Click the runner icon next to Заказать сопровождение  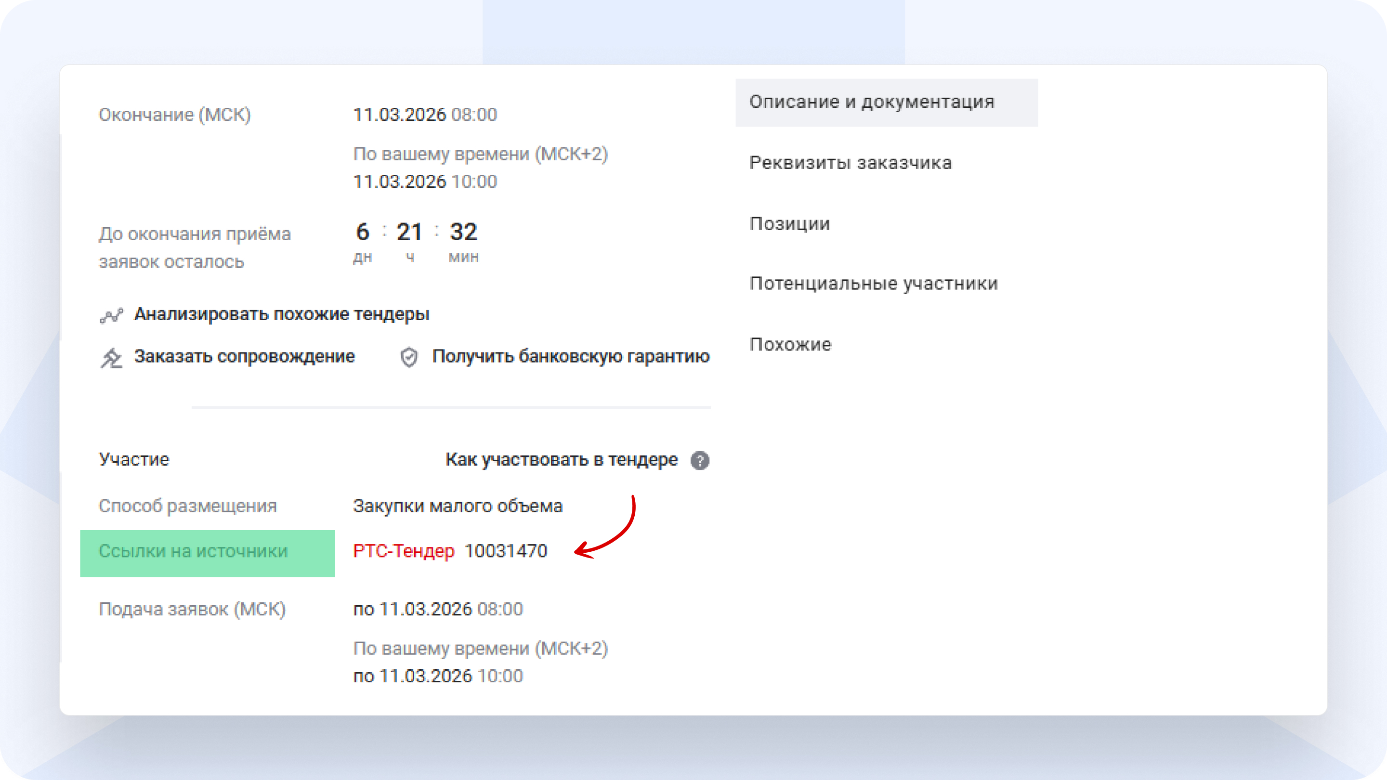click(x=111, y=356)
